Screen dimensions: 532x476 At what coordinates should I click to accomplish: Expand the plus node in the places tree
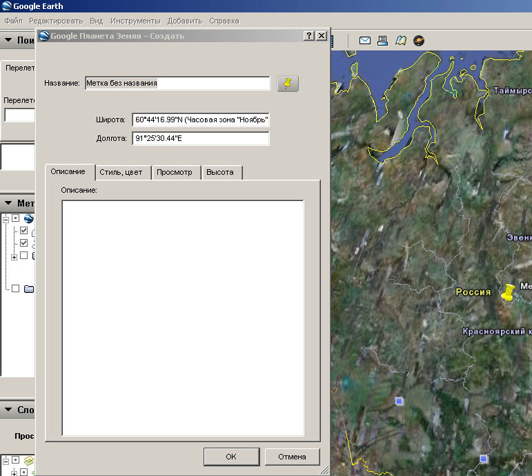click(14, 256)
